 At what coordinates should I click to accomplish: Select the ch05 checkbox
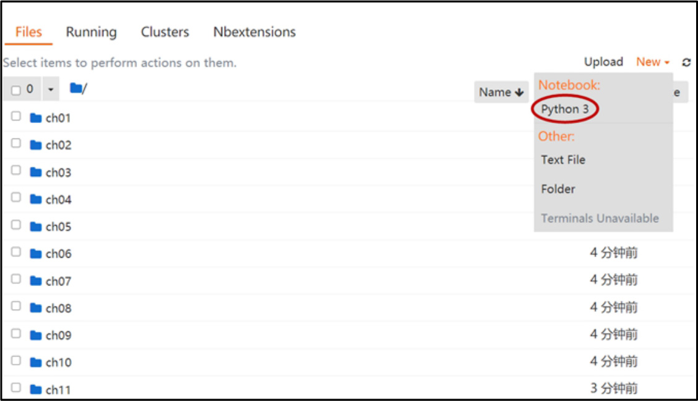click(x=16, y=225)
